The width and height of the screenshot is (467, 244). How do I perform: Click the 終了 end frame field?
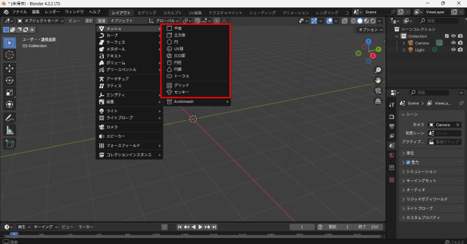[x=369, y=227]
